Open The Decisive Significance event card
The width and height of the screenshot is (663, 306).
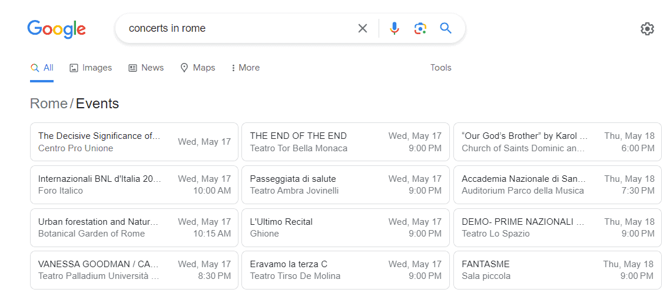coord(134,142)
